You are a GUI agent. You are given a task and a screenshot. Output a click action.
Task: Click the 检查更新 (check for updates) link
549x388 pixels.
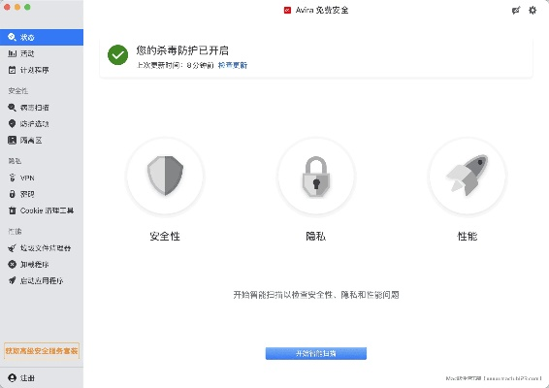(233, 65)
